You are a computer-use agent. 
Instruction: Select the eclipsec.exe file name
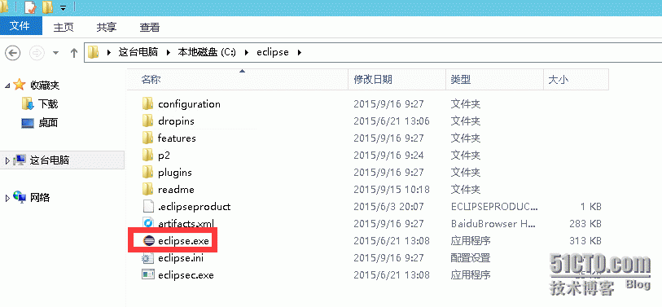tap(186, 275)
